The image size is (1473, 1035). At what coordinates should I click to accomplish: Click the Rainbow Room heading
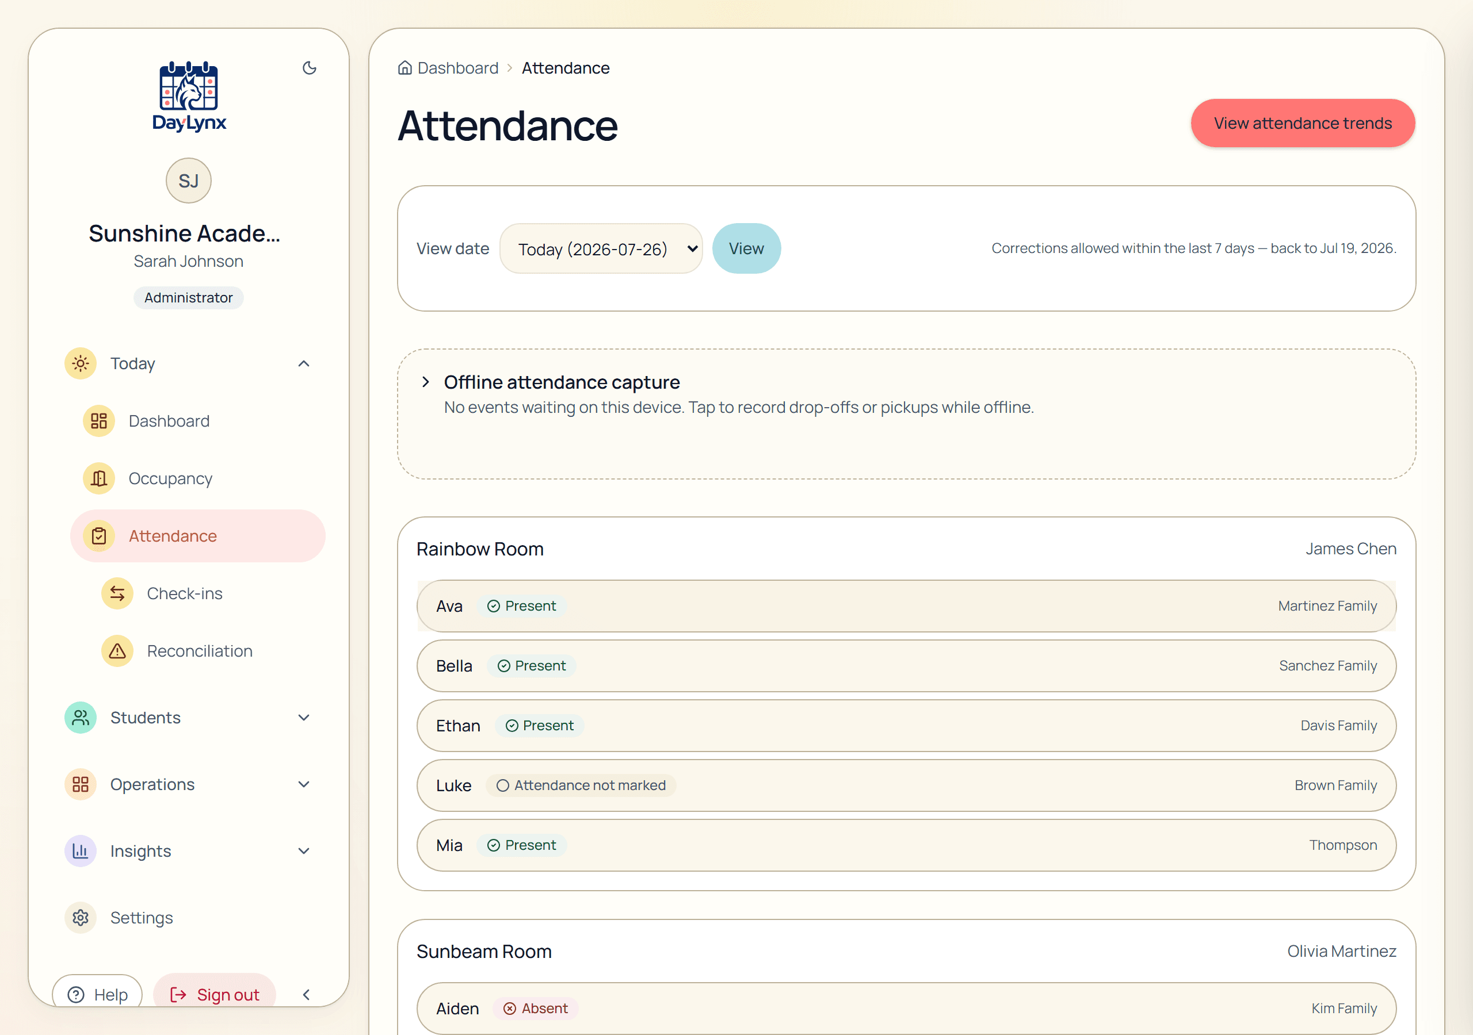click(480, 550)
